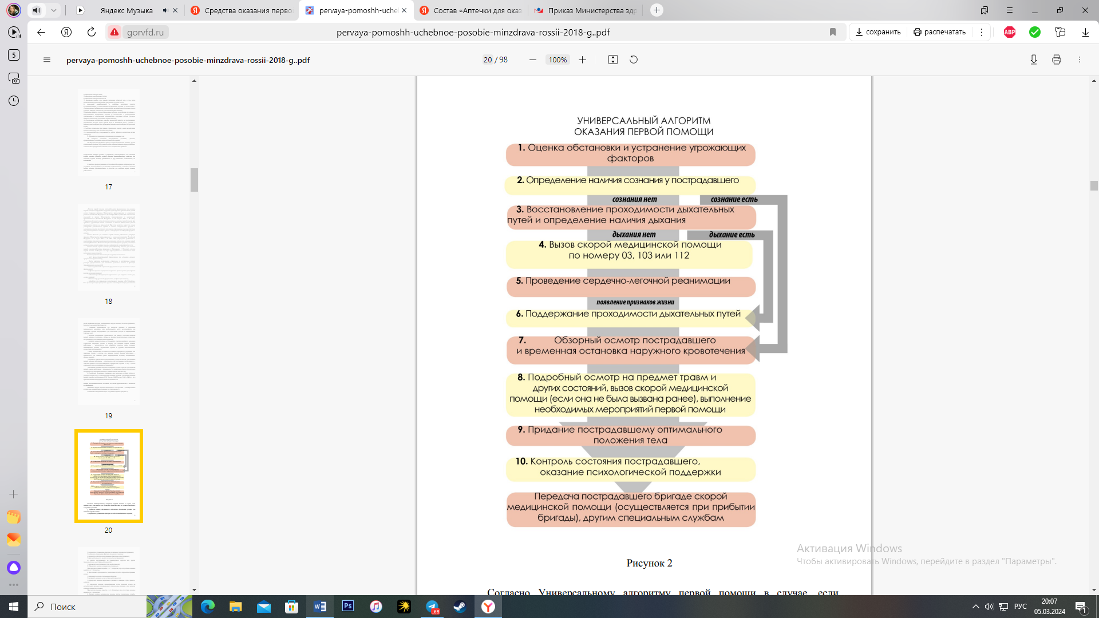The width and height of the screenshot is (1099, 618).
Task: Open the screenshot tool in browser sidebar
Action: (14, 78)
